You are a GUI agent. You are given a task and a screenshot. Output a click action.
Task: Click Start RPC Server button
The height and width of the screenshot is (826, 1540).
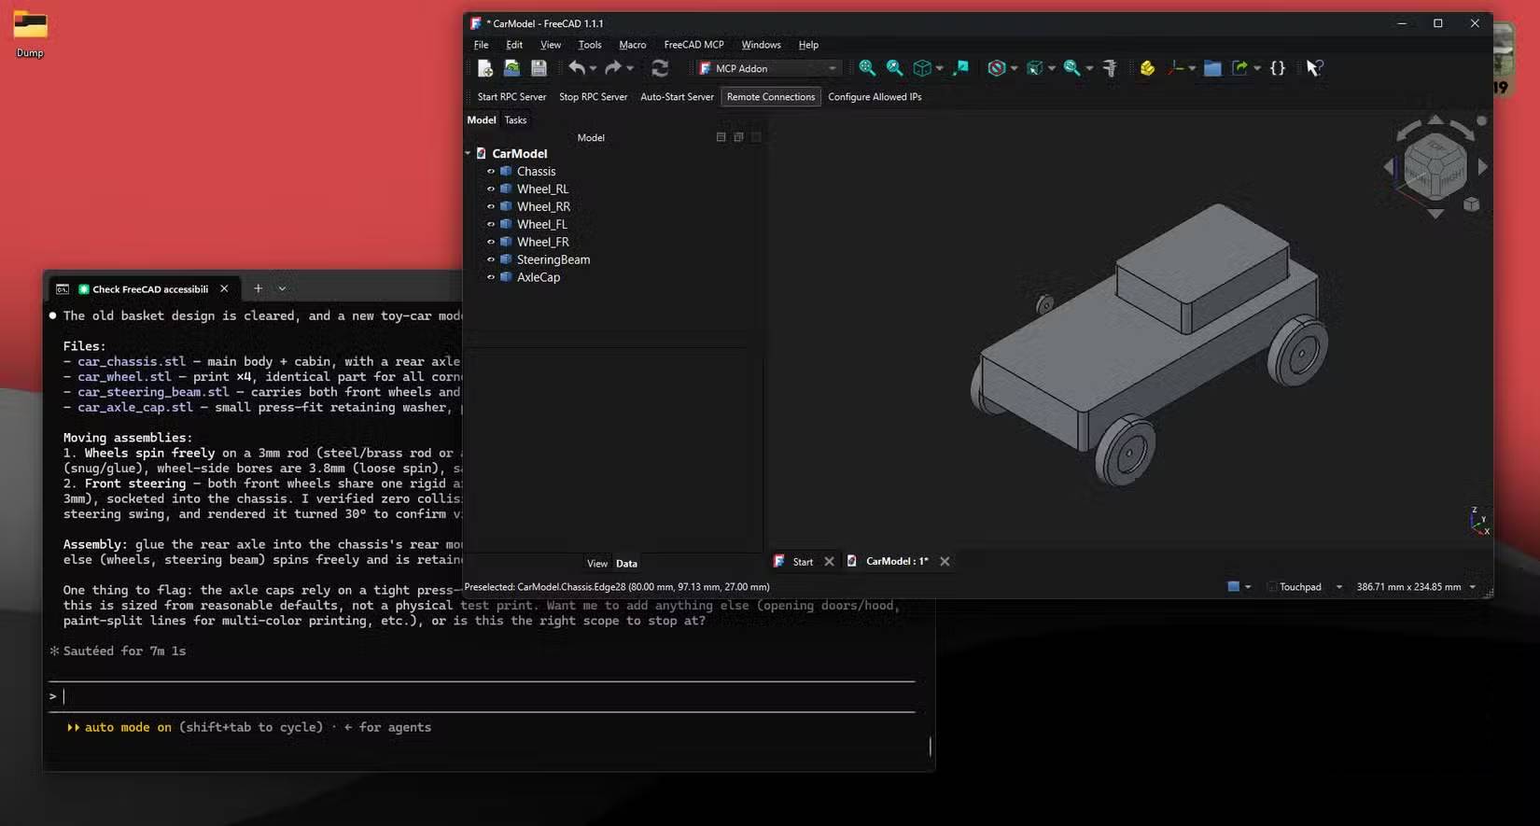click(x=511, y=97)
